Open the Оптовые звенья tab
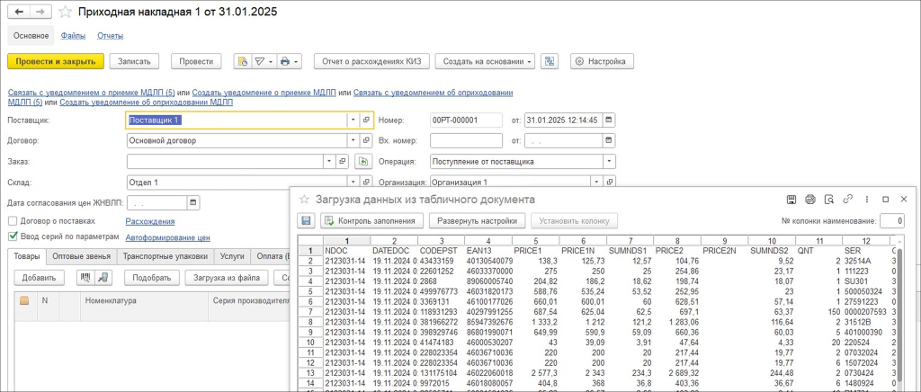921x392 pixels. coord(81,256)
